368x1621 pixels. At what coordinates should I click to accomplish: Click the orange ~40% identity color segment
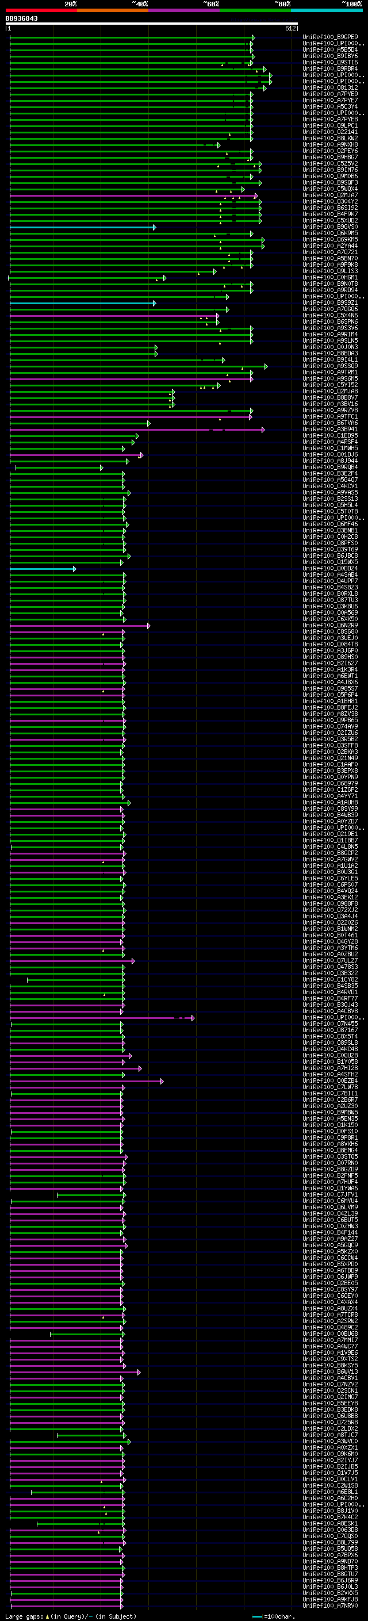click(113, 10)
